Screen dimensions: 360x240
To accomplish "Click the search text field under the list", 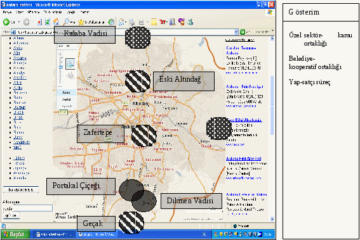I will (32, 208).
